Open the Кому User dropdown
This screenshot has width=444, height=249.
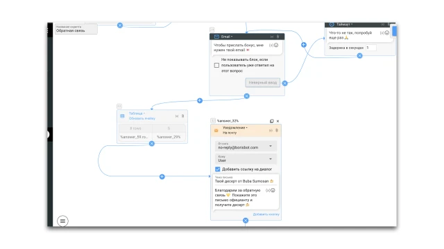[x=246, y=158]
